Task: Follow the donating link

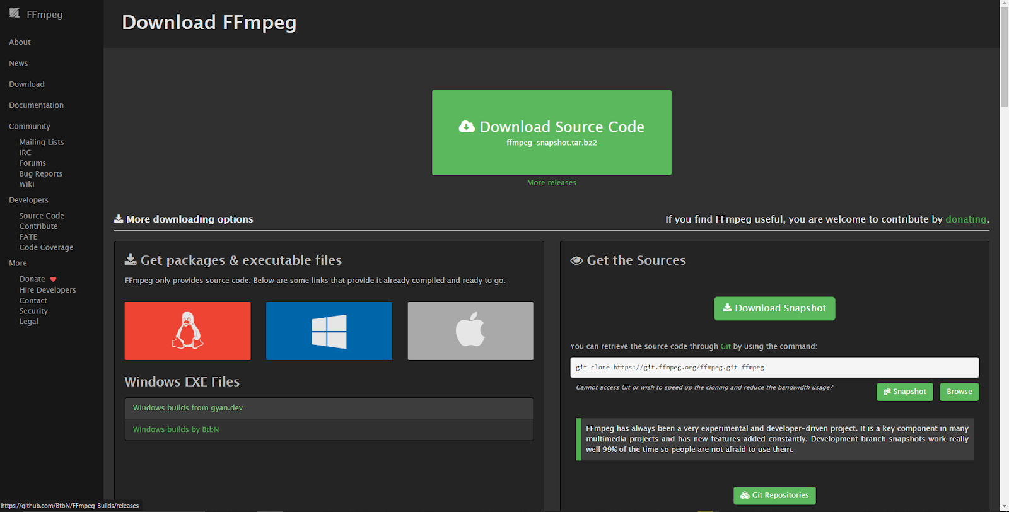Action: (x=965, y=219)
